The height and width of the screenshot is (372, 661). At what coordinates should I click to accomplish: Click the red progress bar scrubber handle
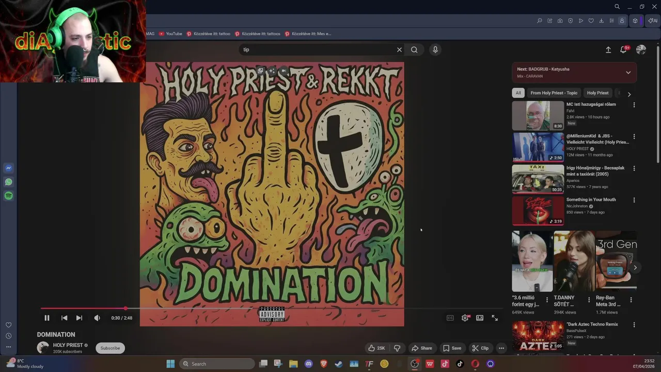click(125, 308)
